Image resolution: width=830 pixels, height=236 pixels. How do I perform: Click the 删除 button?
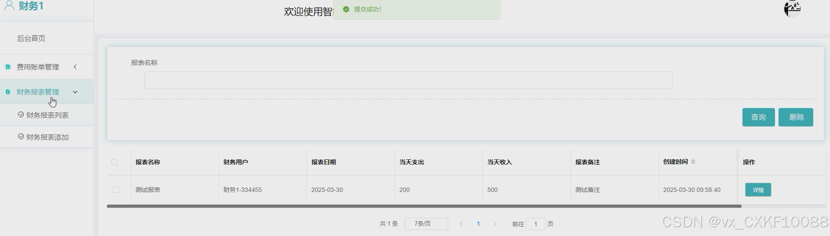(x=796, y=117)
